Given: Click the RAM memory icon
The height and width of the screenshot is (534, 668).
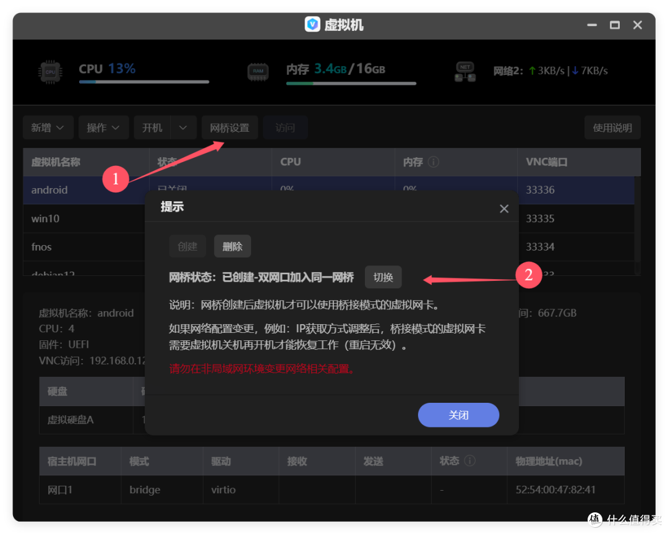Looking at the screenshot, I should click(258, 71).
